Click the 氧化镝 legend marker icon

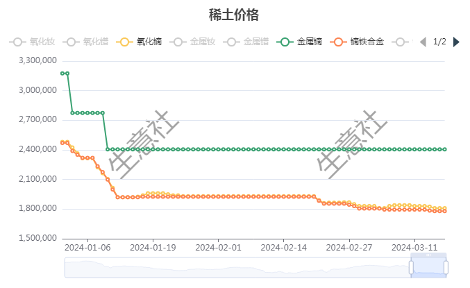click(x=125, y=42)
